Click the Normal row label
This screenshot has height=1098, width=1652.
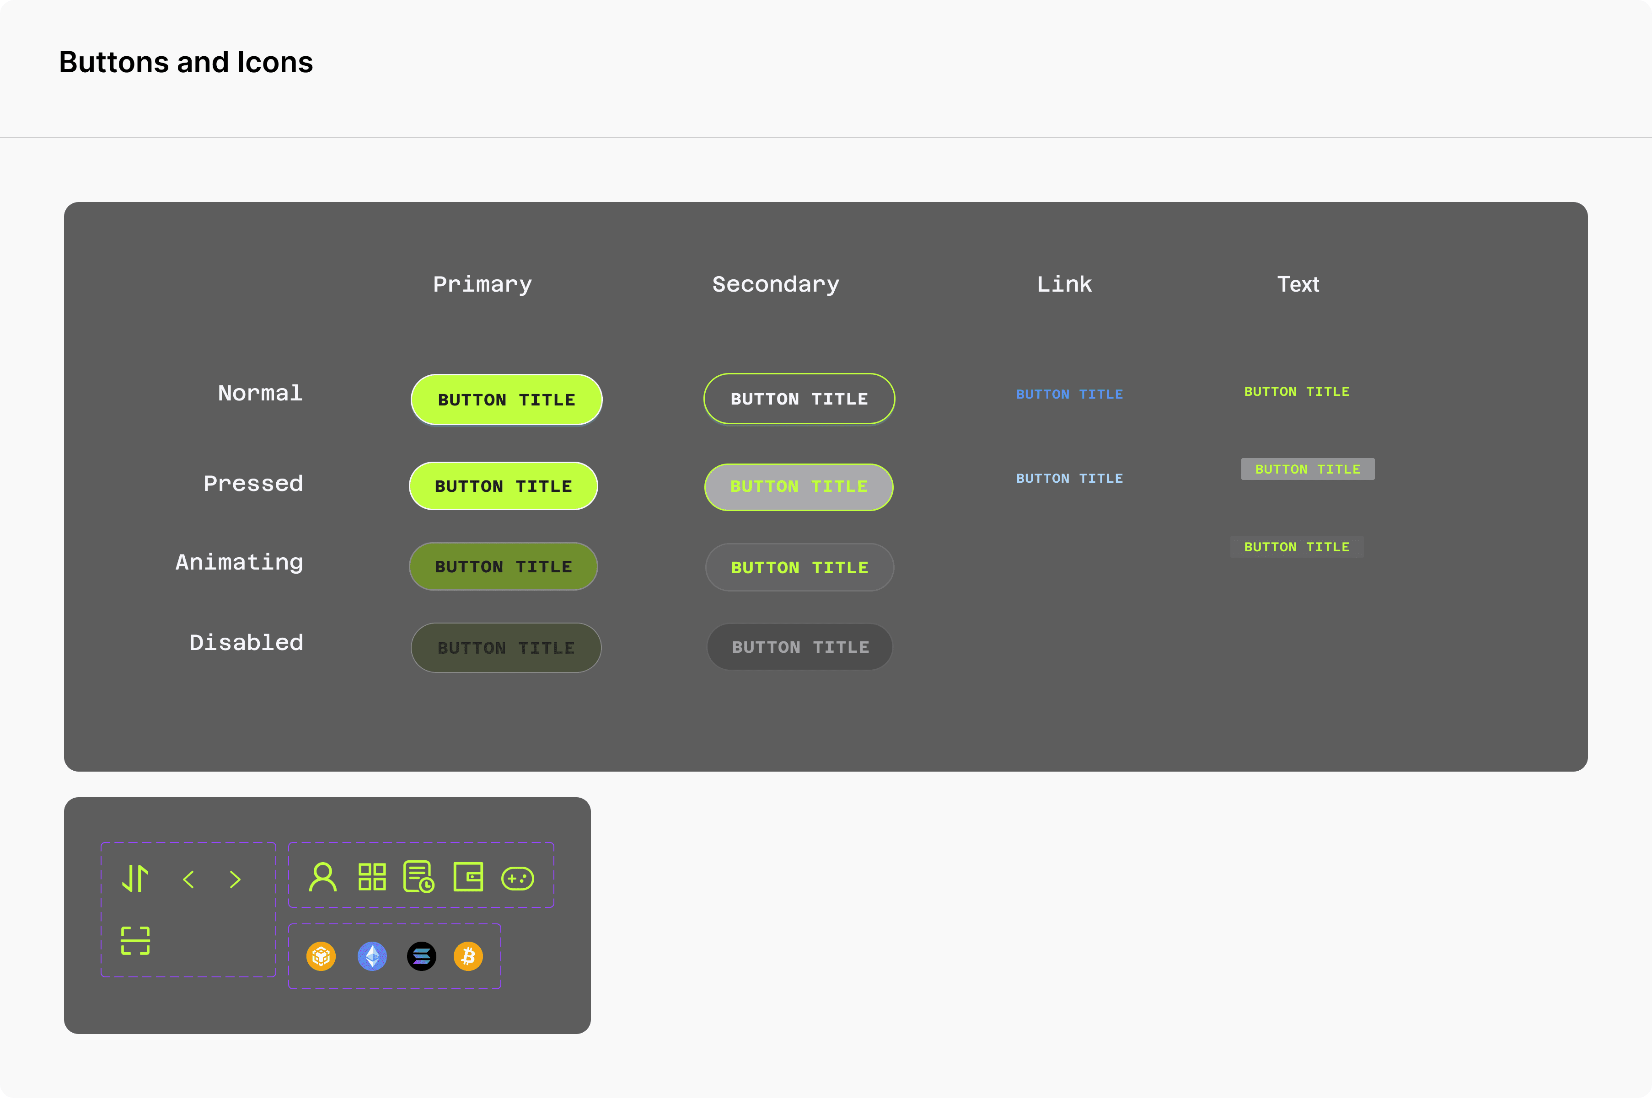260,393
